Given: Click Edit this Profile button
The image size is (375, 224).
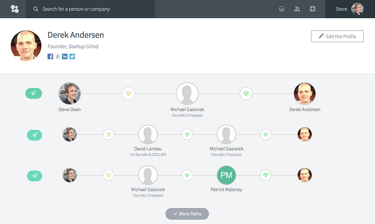Looking at the screenshot, I should (337, 37).
